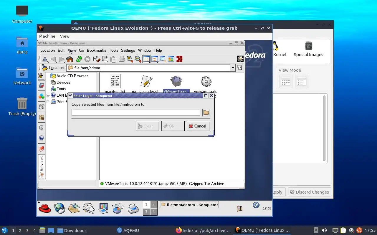The height and width of the screenshot is (235, 377).
Task: Select Audio CD Browser in the sidebar
Action: (x=69, y=76)
